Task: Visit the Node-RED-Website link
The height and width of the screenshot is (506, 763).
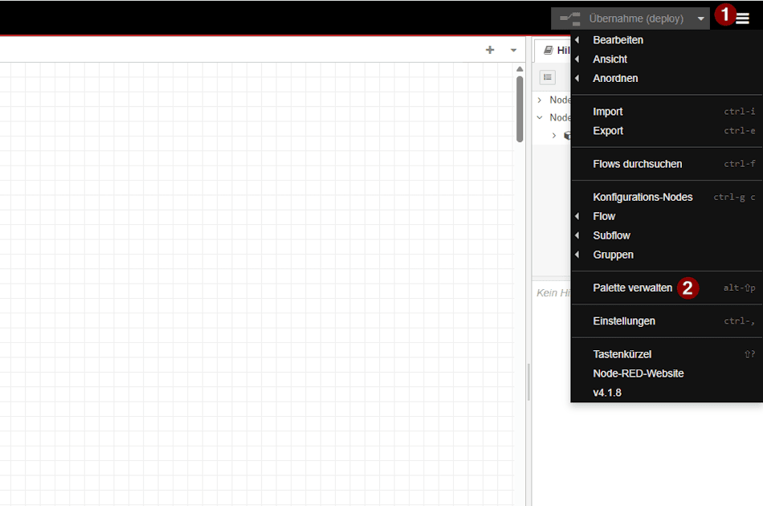Action: [639, 373]
